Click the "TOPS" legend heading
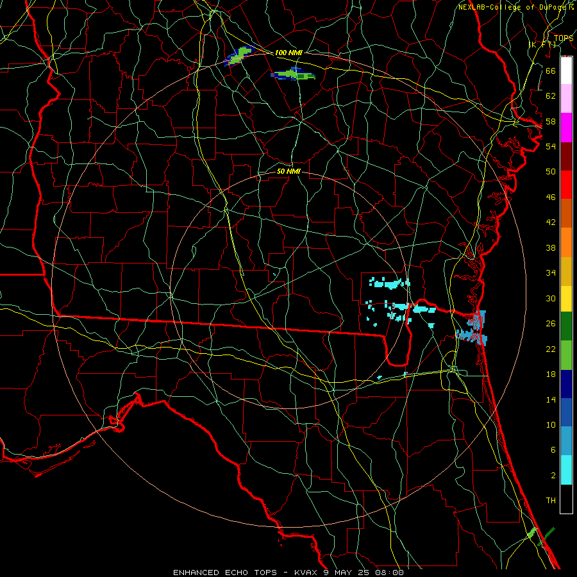 pos(564,38)
